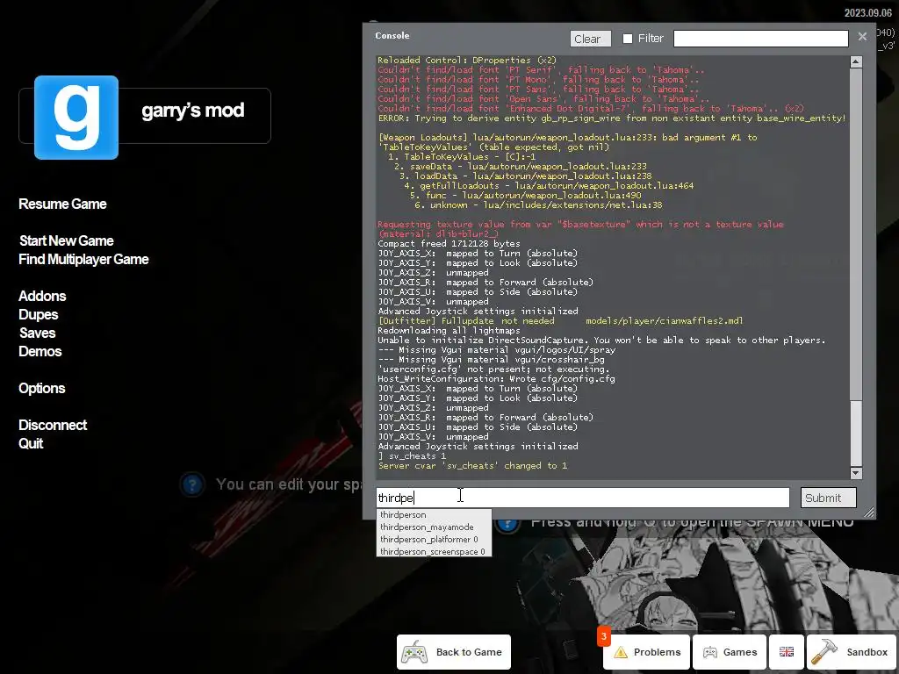Enable the Filter checkbox in the Console
This screenshot has height=674, width=899.
pyautogui.click(x=628, y=39)
